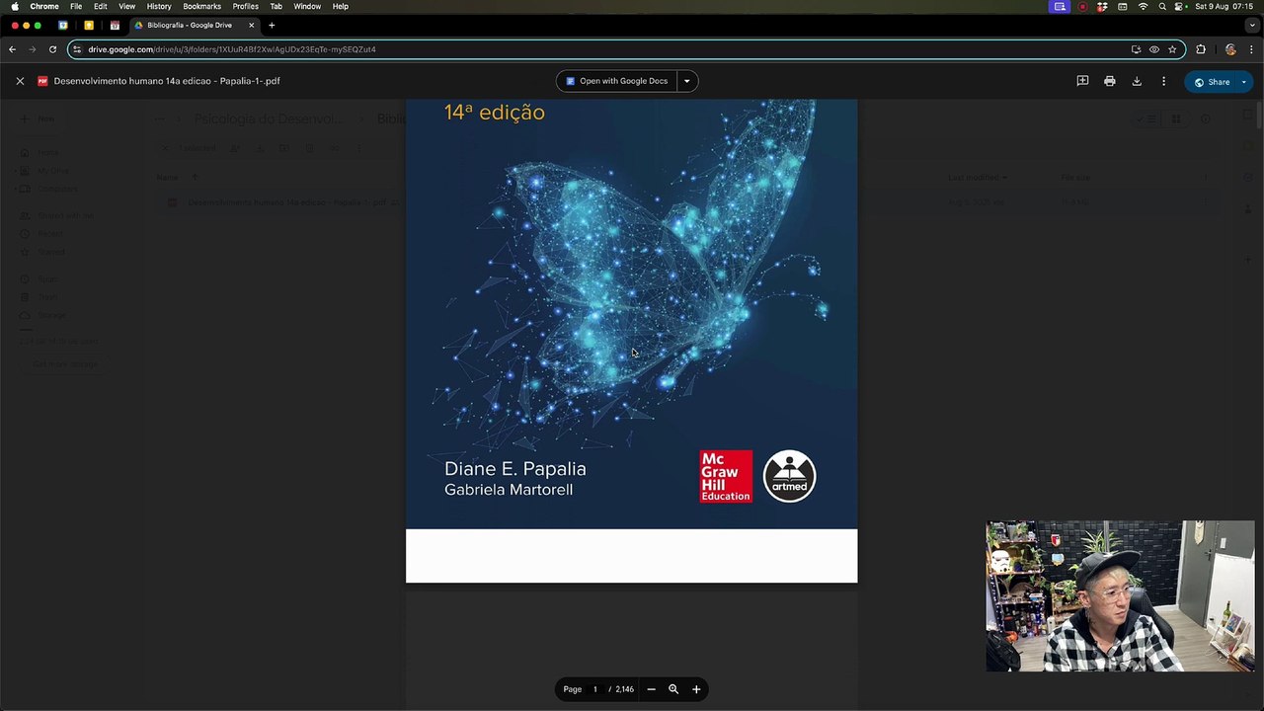This screenshot has height=711, width=1264.
Task: Close the PDF preview overlay
Action: click(20, 81)
